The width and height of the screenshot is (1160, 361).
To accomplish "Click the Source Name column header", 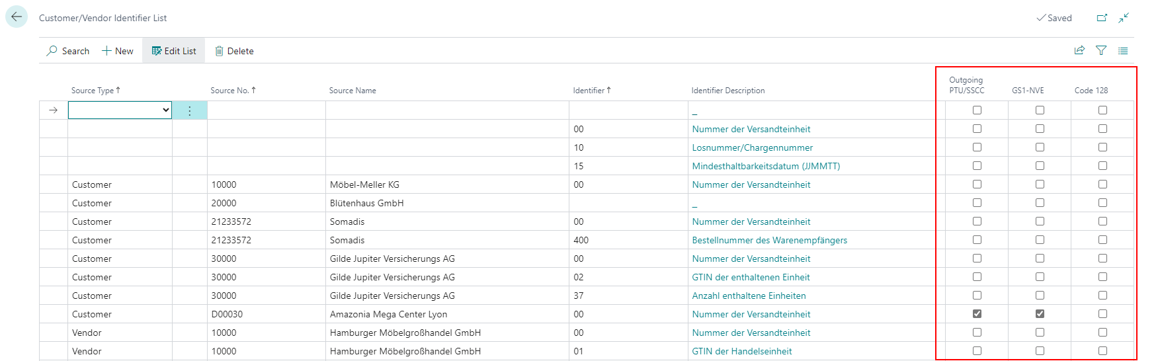I will 352,91.
